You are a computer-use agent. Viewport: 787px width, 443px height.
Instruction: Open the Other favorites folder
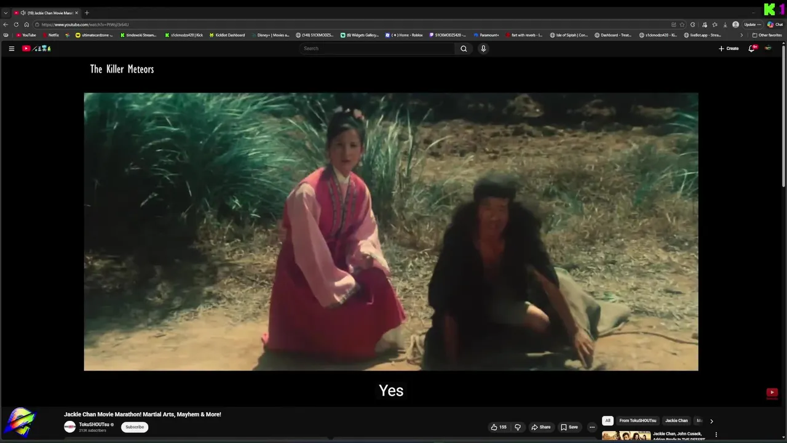(x=767, y=35)
